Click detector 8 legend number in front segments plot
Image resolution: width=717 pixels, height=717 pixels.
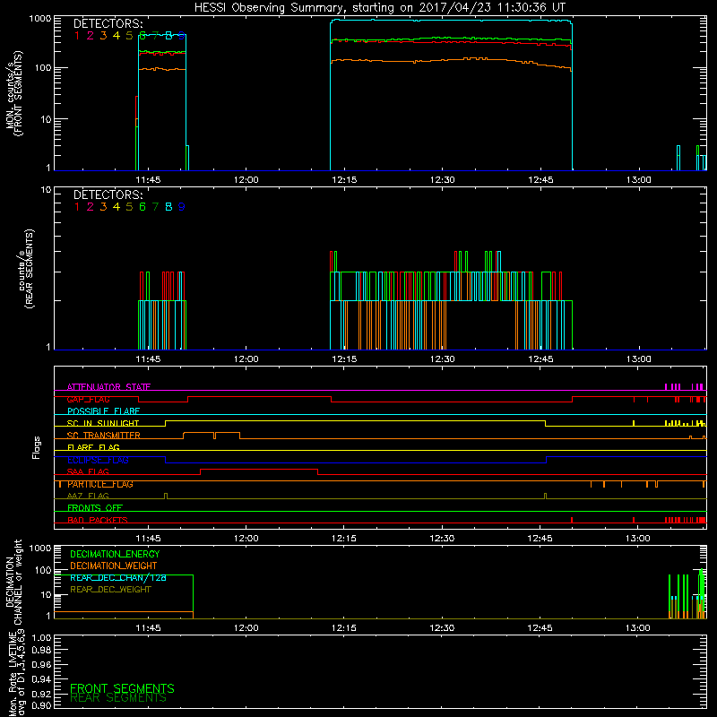tap(168, 36)
